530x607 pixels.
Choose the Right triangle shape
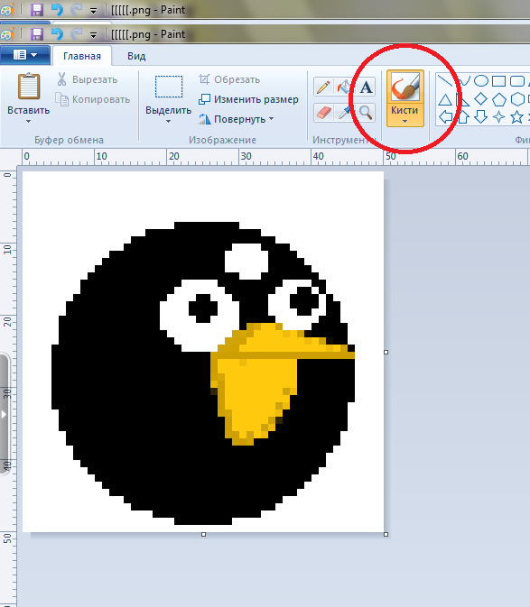[x=463, y=99]
